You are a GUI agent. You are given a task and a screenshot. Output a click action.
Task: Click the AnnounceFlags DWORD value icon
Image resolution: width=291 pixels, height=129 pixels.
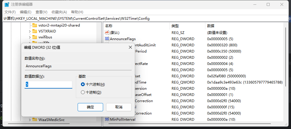(x=107, y=39)
